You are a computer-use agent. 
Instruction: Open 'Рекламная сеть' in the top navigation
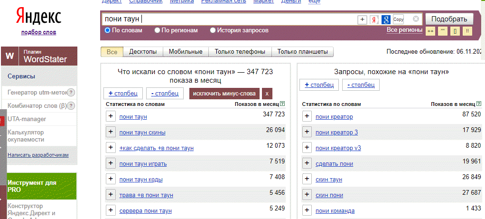[x=224, y=1]
